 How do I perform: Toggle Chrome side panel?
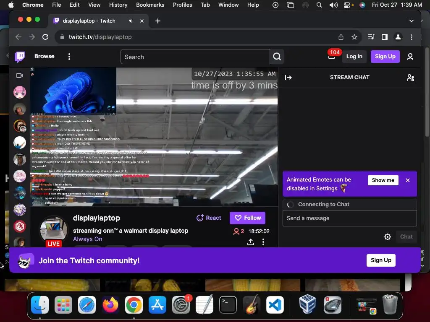coord(385,37)
